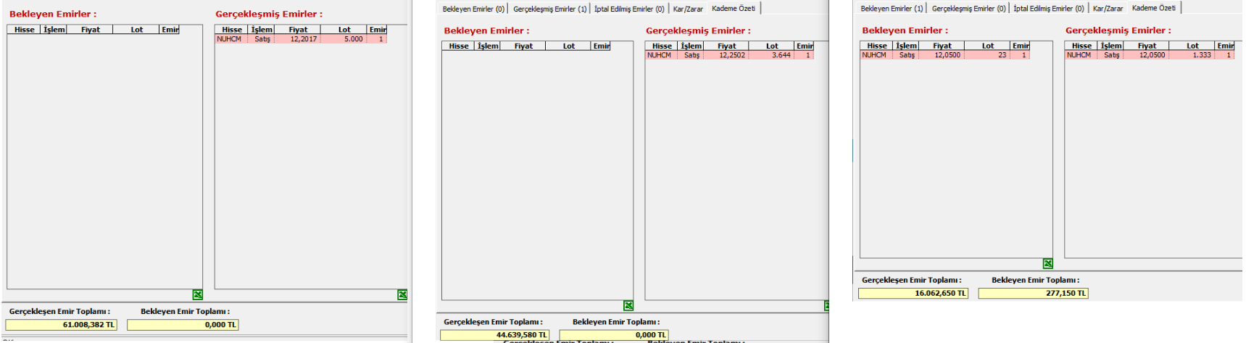Click the 44.639,580 TL total field
Image resolution: width=1246 pixels, height=343 pixels.
pyautogui.click(x=495, y=335)
